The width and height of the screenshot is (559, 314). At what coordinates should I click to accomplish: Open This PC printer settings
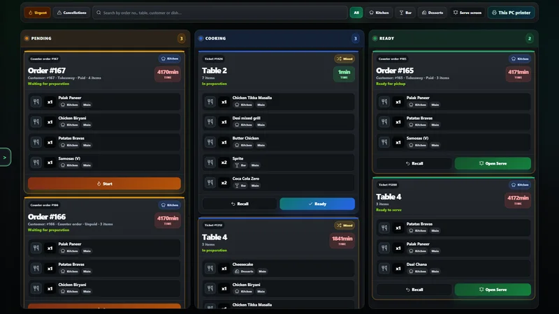coord(511,13)
